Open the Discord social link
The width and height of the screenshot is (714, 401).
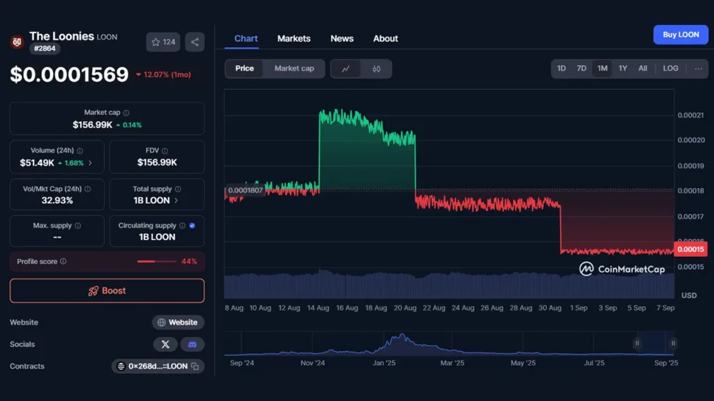(x=192, y=344)
